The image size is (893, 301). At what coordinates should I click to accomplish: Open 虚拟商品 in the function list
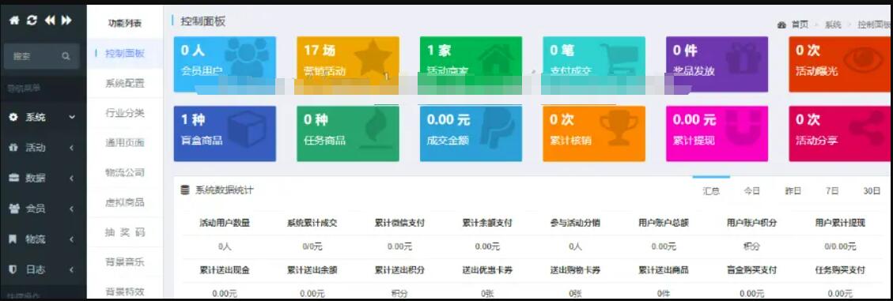(125, 202)
